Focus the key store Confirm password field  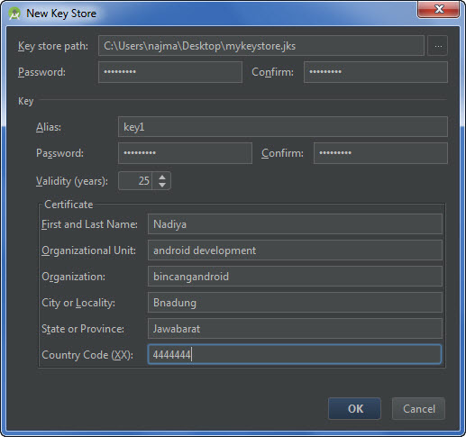[x=376, y=72]
